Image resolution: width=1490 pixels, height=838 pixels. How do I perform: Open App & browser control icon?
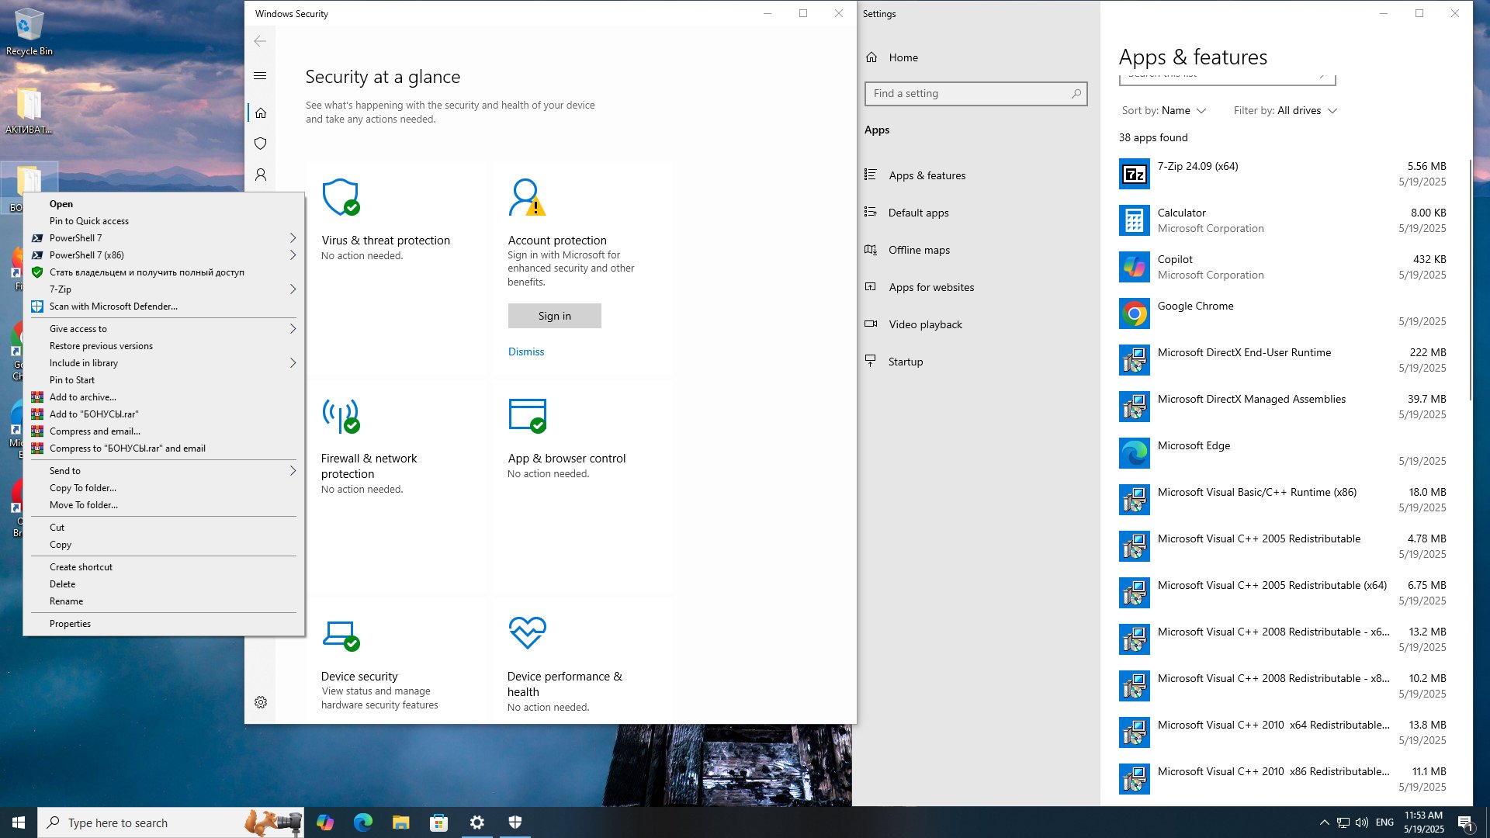click(x=528, y=416)
